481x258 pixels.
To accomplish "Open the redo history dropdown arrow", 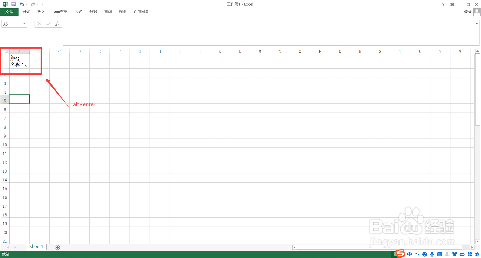I will tap(38, 4).
